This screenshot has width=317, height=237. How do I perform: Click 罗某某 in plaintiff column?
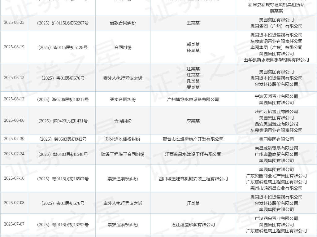coord(193,87)
